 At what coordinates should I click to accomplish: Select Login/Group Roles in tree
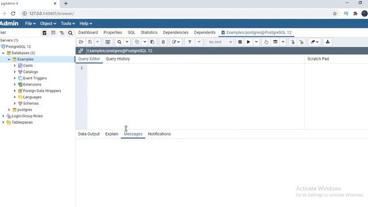click(27, 116)
